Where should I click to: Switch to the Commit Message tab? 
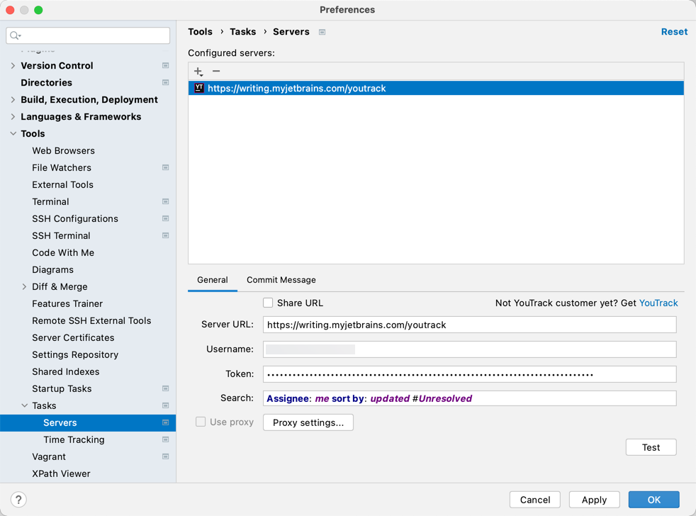281,280
